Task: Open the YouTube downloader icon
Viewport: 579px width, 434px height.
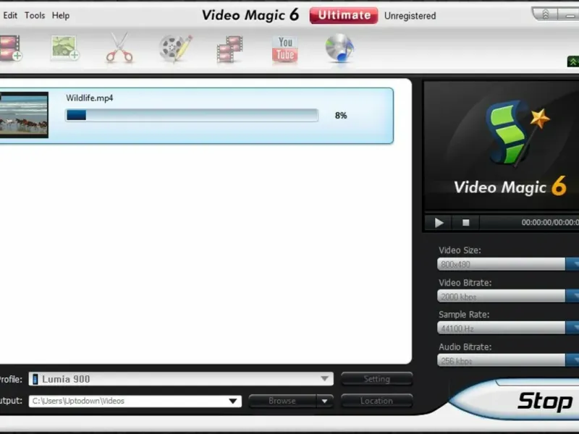Action: tap(284, 48)
